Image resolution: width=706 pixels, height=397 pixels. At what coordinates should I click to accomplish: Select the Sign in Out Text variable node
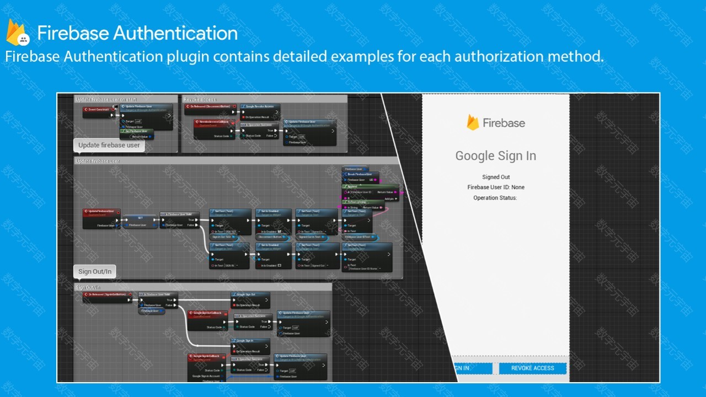coord(224,237)
